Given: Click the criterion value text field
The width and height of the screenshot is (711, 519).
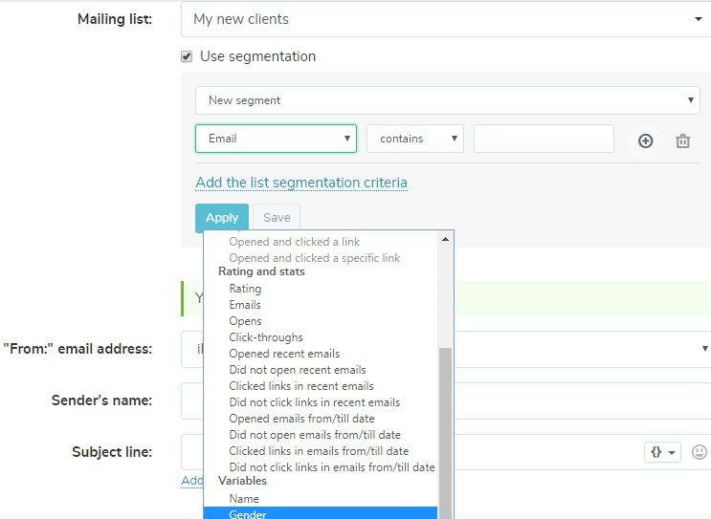Looking at the screenshot, I should (544, 139).
